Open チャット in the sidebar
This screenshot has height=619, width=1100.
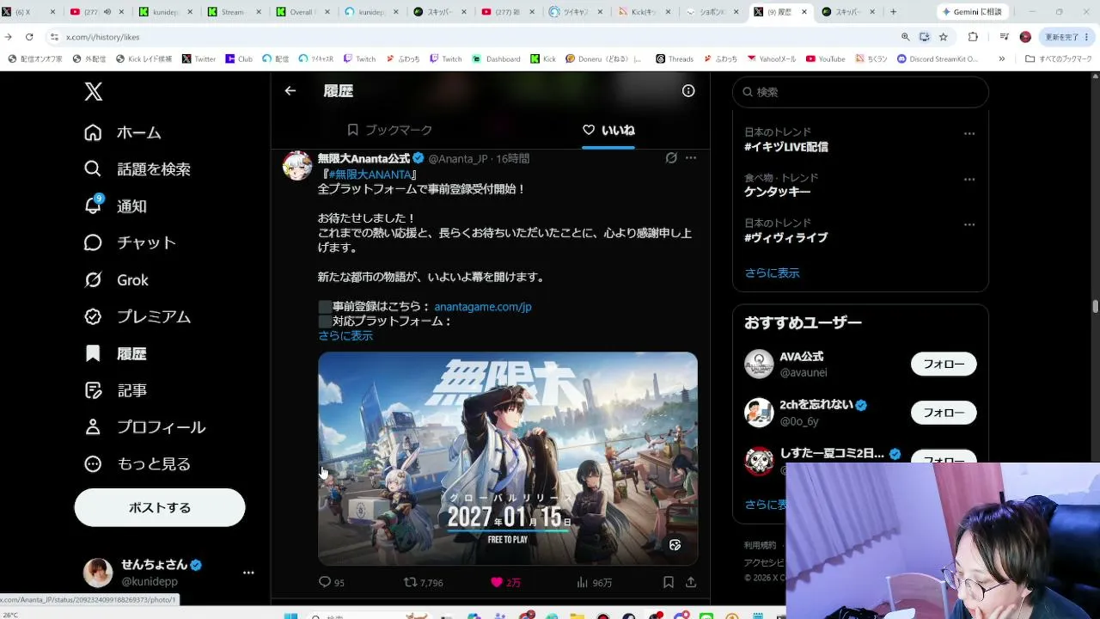pos(130,242)
